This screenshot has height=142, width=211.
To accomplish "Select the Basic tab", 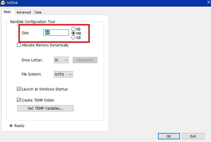I will click(x=8, y=12).
